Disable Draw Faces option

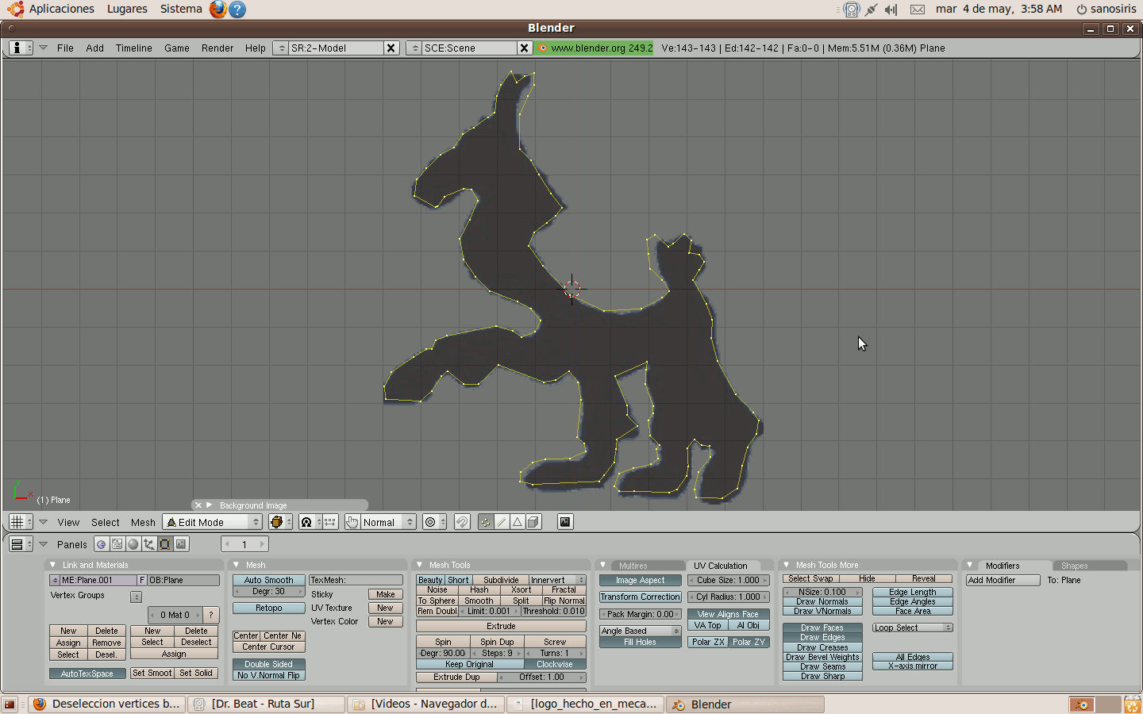[822, 628]
